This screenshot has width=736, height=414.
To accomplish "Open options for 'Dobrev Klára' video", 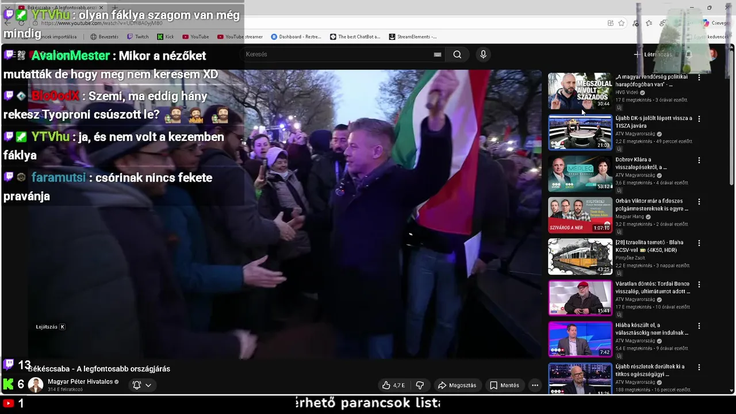I will (x=699, y=160).
